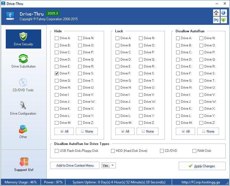This screenshot has width=230, height=186.
Task: Disallow AutoRun for Drive Q:
Action: [201, 59]
